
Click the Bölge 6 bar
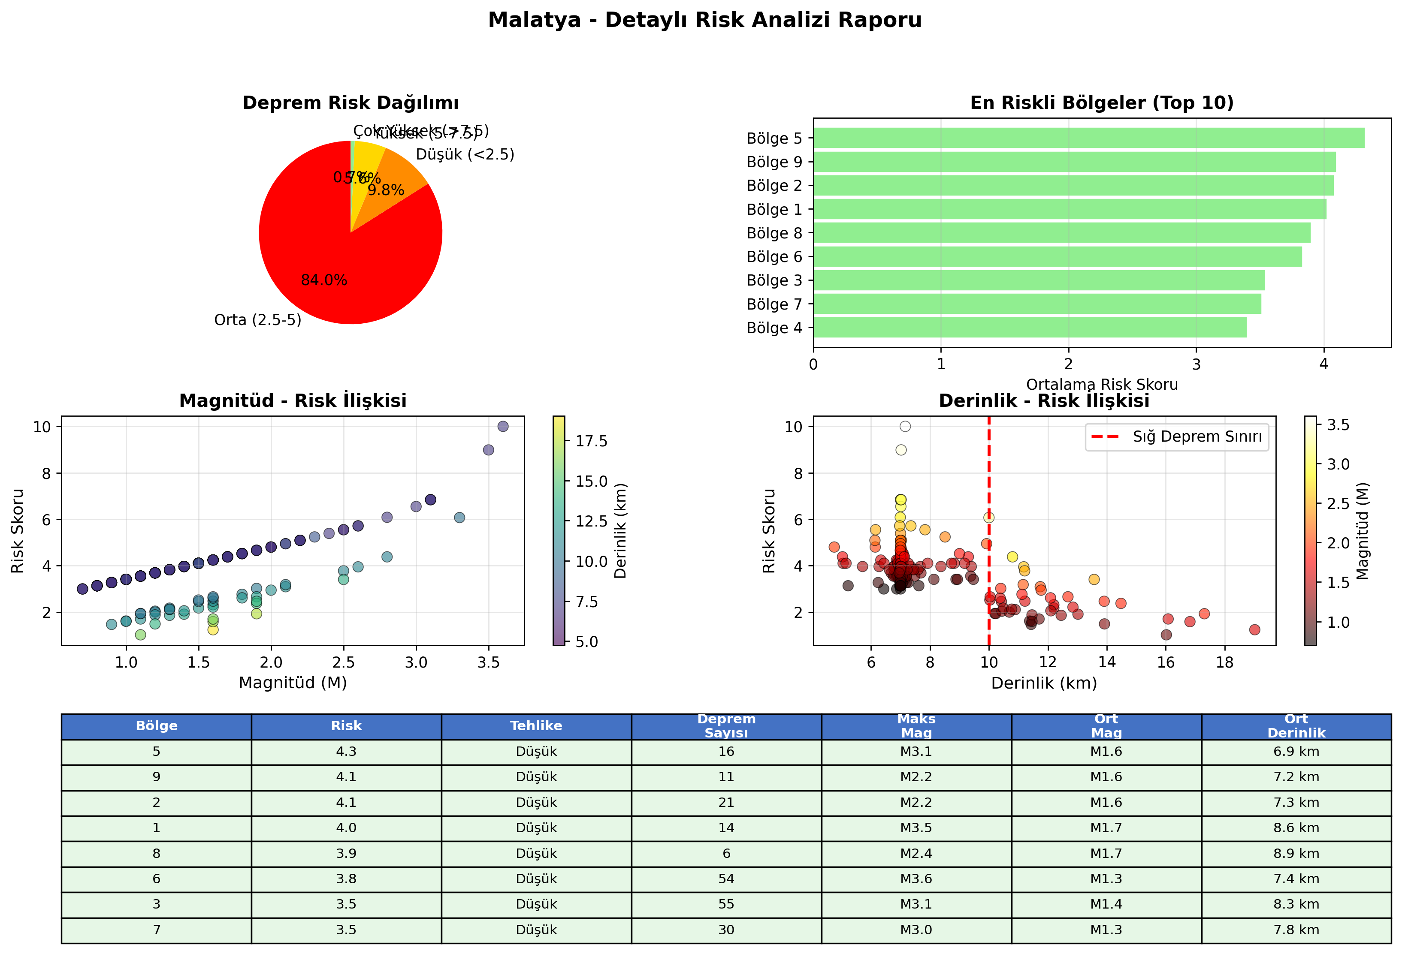[1058, 256]
